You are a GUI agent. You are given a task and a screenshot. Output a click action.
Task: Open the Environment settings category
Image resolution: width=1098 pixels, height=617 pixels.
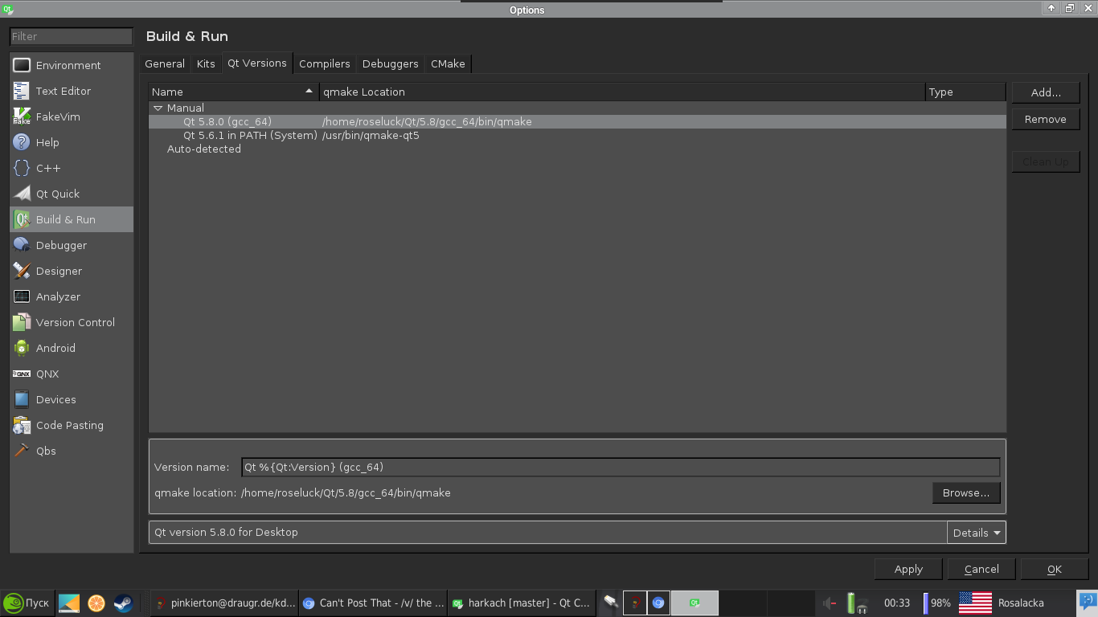pyautogui.click(x=72, y=65)
